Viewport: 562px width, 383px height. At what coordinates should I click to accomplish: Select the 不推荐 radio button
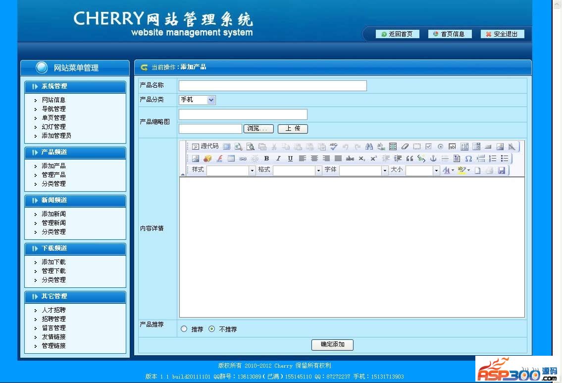pyautogui.click(x=212, y=329)
